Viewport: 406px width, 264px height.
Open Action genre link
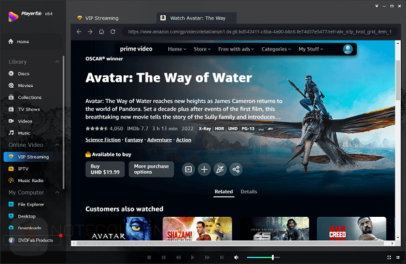coord(183,140)
